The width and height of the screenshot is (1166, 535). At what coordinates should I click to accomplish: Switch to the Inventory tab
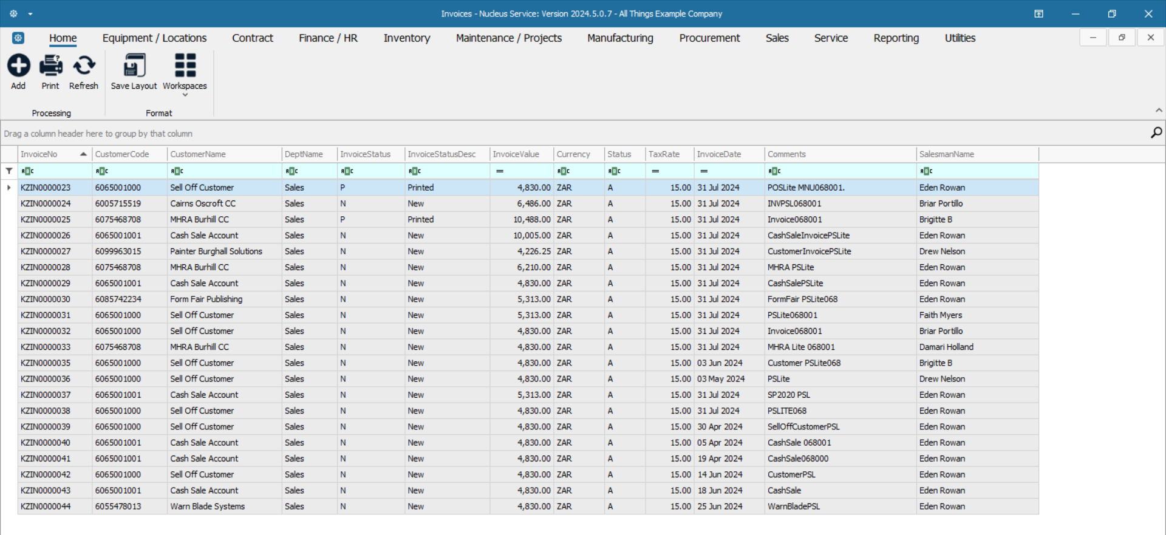coord(406,38)
